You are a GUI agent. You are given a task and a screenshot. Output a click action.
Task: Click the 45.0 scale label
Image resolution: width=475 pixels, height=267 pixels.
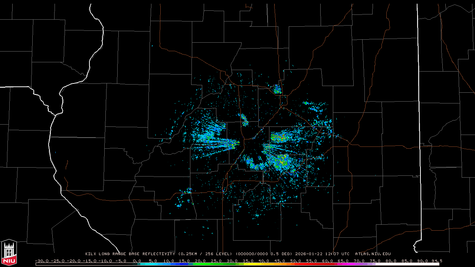point(280,261)
